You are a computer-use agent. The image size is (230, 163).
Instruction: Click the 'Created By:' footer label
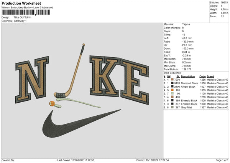8,160
